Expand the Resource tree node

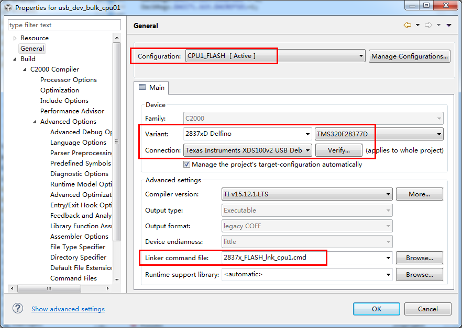pos(15,38)
